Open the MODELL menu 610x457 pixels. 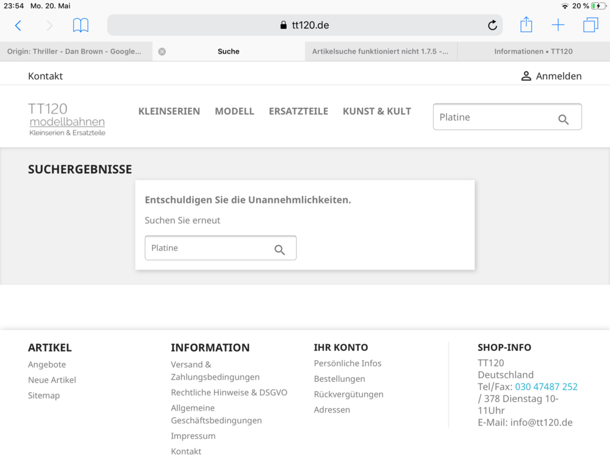click(235, 112)
